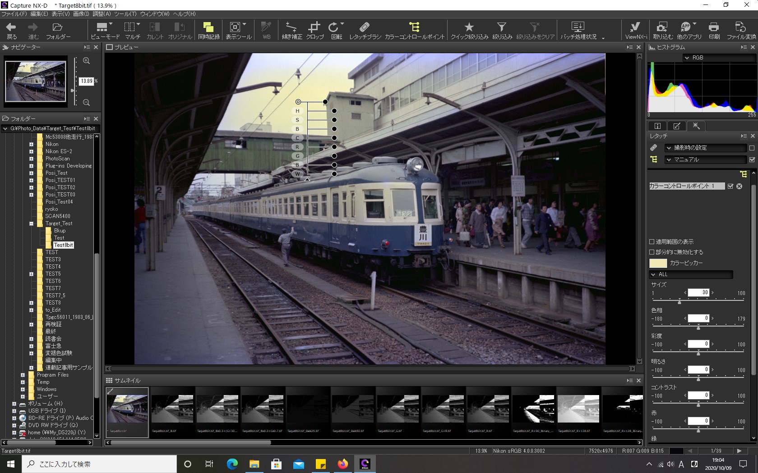758x473 pixels.
Task: Open the 表示(V) menu
Action: tap(60, 14)
